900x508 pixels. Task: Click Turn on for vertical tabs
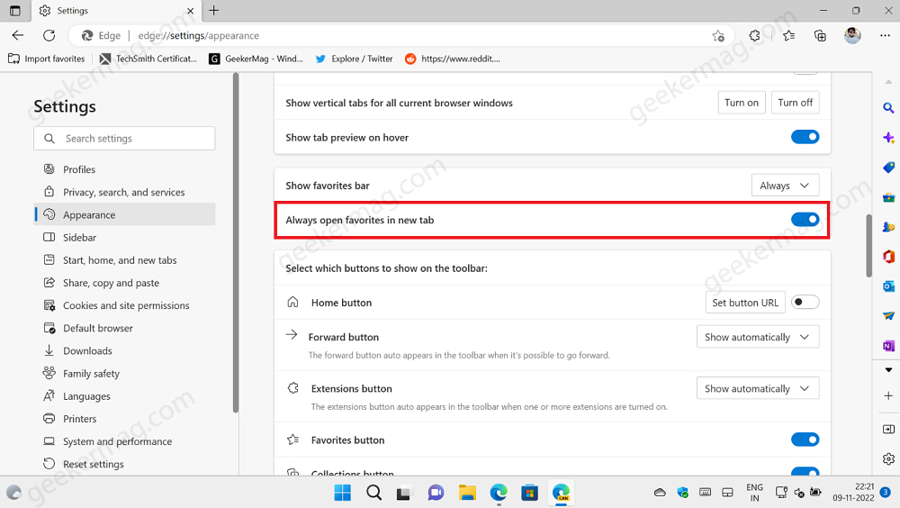(741, 103)
